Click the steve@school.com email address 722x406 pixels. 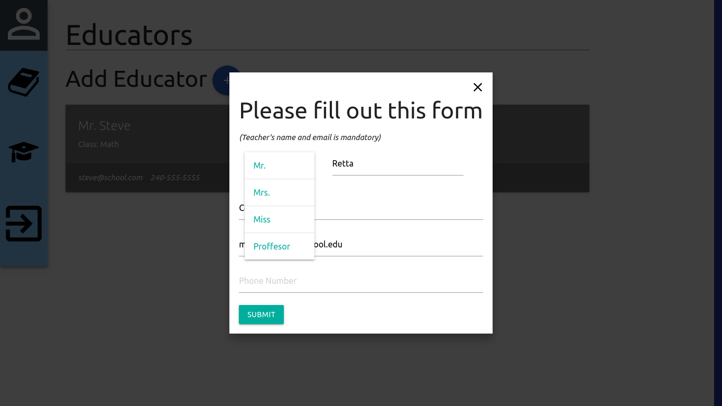click(110, 178)
